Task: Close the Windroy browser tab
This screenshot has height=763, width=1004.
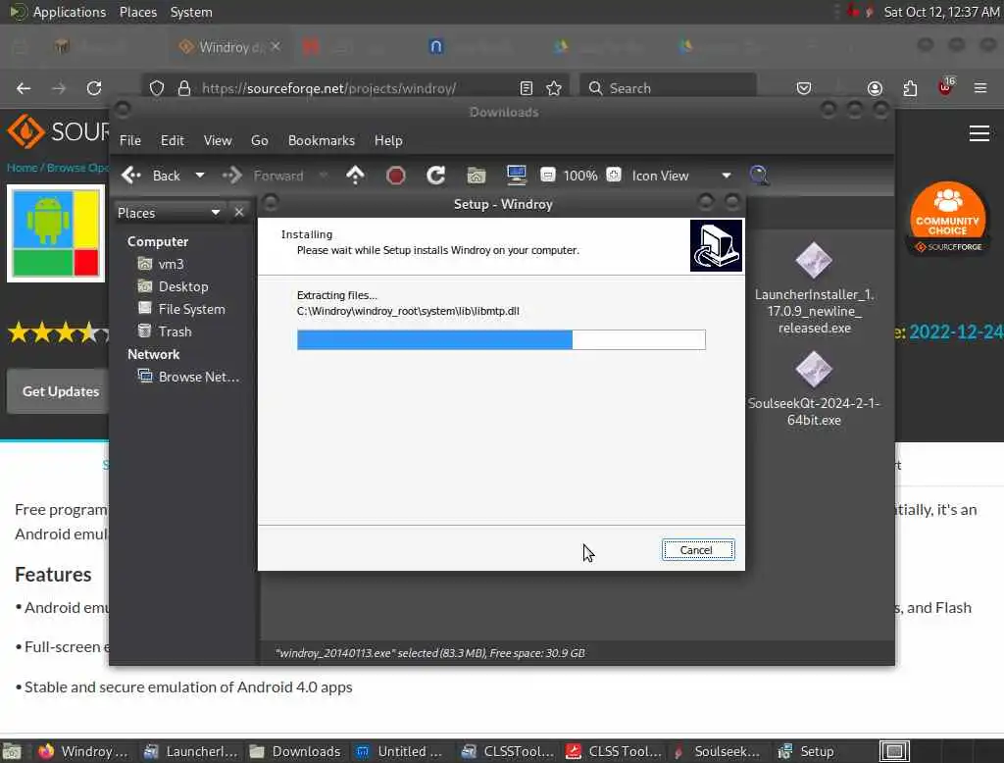Action: [x=276, y=46]
